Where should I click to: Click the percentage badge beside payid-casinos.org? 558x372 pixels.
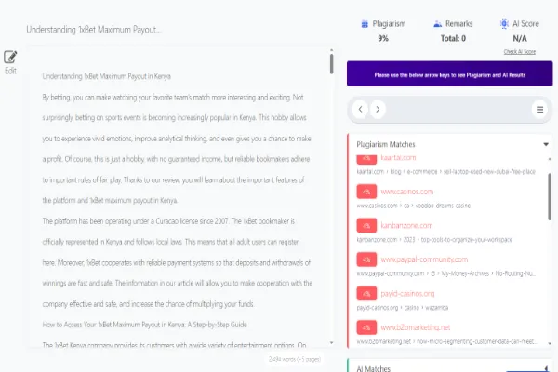(x=366, y=294)
